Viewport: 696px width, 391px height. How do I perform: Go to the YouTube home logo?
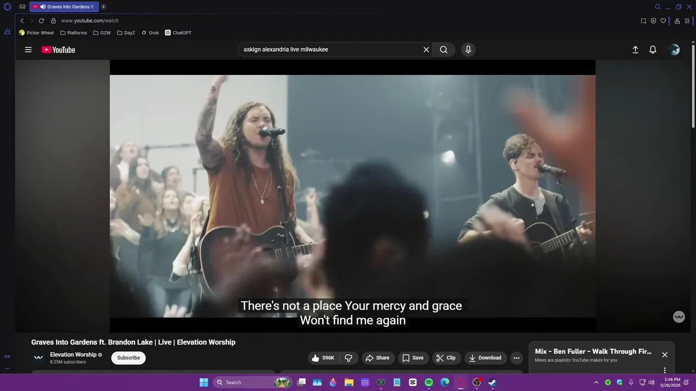coord(58,49)
